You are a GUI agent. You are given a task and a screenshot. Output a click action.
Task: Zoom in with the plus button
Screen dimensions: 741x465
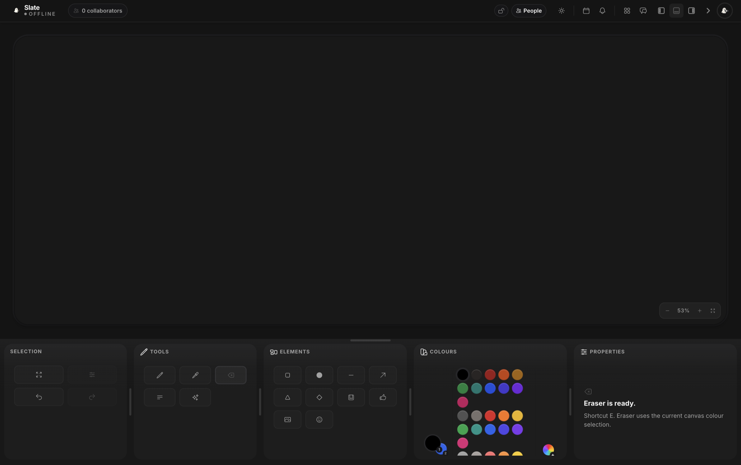tap(699, 311)
